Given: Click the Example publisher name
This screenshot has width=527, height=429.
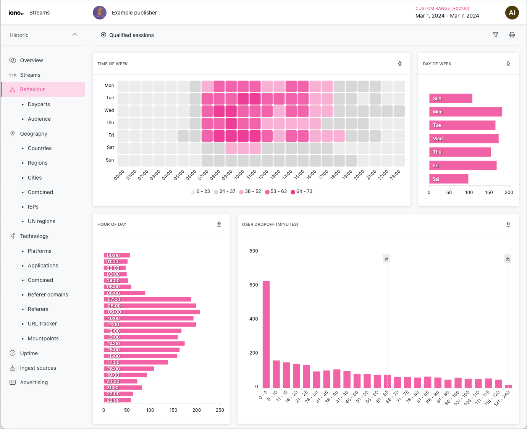Looking at the screenshot, I should (x=134, y=13).
